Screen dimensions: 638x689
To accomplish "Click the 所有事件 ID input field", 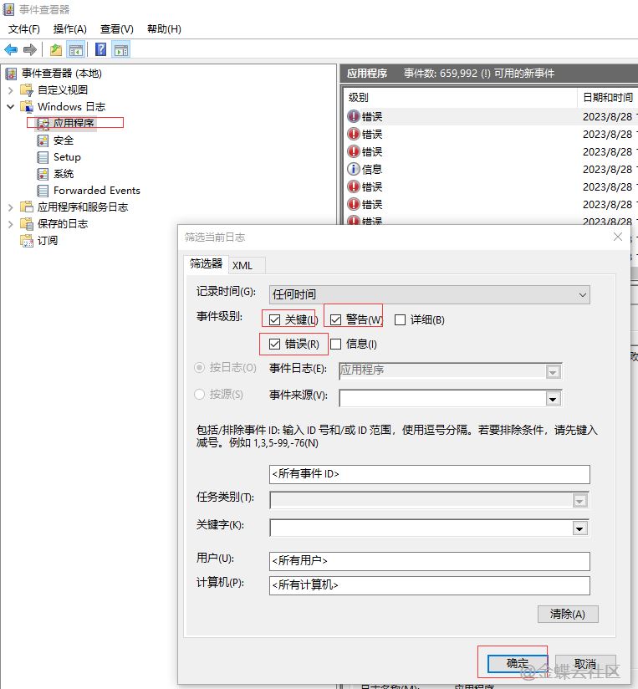I will tap(430, 474).
